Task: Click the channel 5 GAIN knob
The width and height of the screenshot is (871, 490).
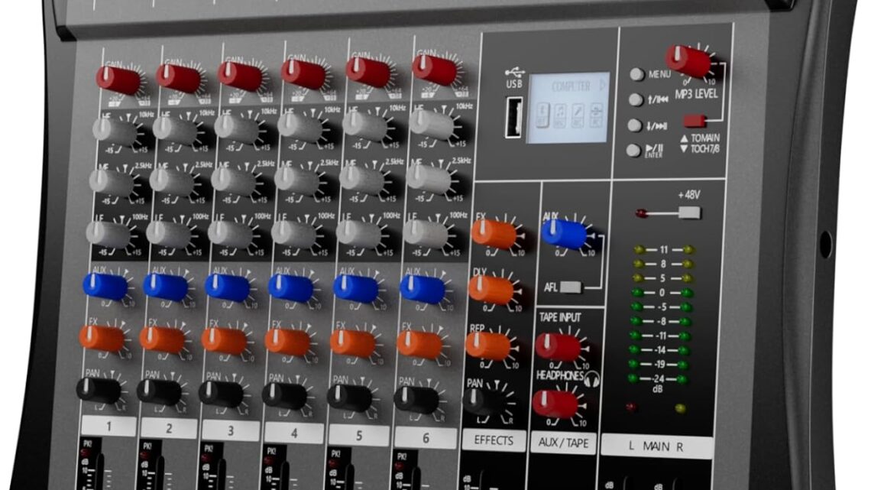Action: 368,72
